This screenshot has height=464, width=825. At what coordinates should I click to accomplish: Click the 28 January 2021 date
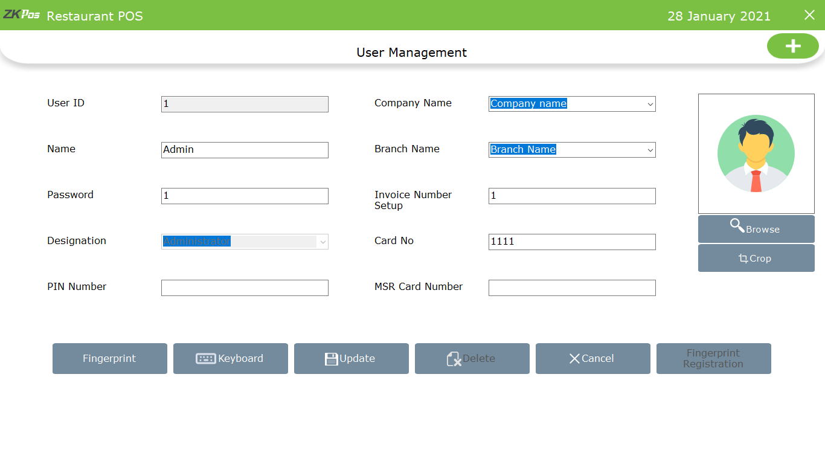click(719, 16)
